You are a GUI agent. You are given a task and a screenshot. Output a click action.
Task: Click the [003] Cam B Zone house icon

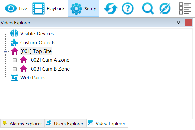[x=24, y=69]
